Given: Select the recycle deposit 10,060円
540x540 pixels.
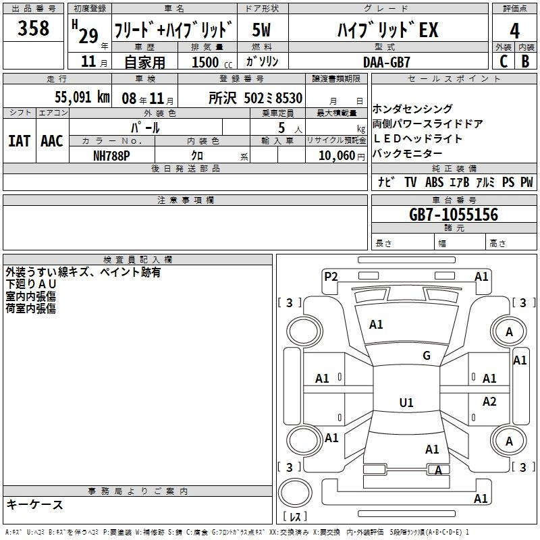Looking at the screenshot, I should coord(342,156).
